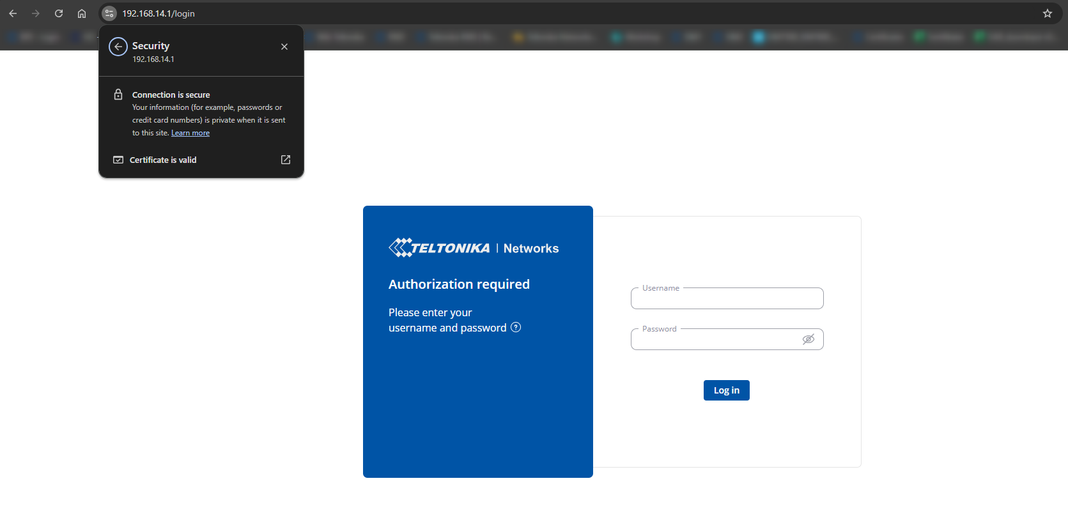Click the browser back arrow button
1068x520 pixels.
tap(13, 13)
